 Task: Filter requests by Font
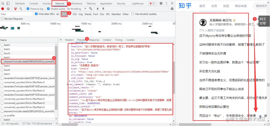tap(95, 14)
